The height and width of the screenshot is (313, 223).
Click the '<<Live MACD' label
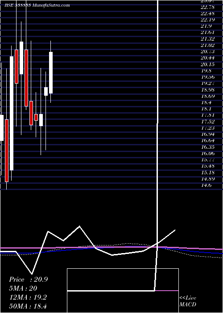188,301
